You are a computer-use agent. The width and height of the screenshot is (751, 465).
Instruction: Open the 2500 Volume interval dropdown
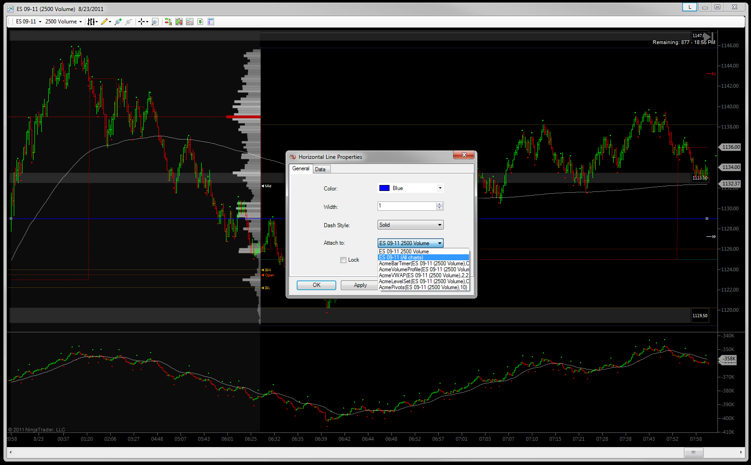63,22
